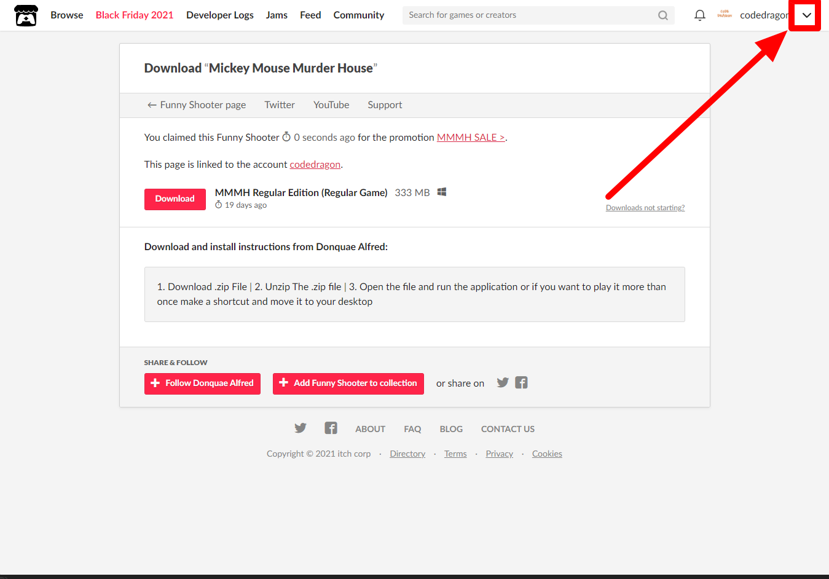This screenshot has width=829, height=579.
Task: Open Black Friday 2021 page
Action: [x=135, y=15]
